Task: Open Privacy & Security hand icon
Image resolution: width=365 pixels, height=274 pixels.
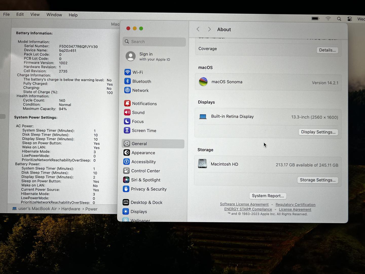Action: pyautogui.click(x=126, y=189)
